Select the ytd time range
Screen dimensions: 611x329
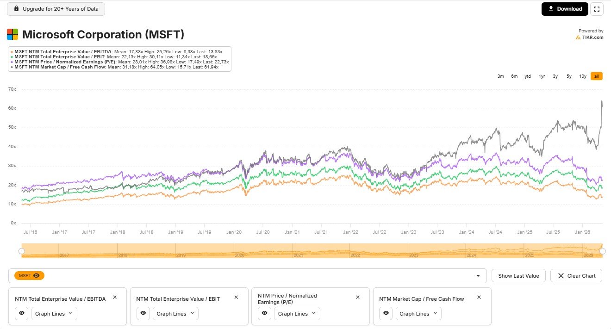point(528,76)
